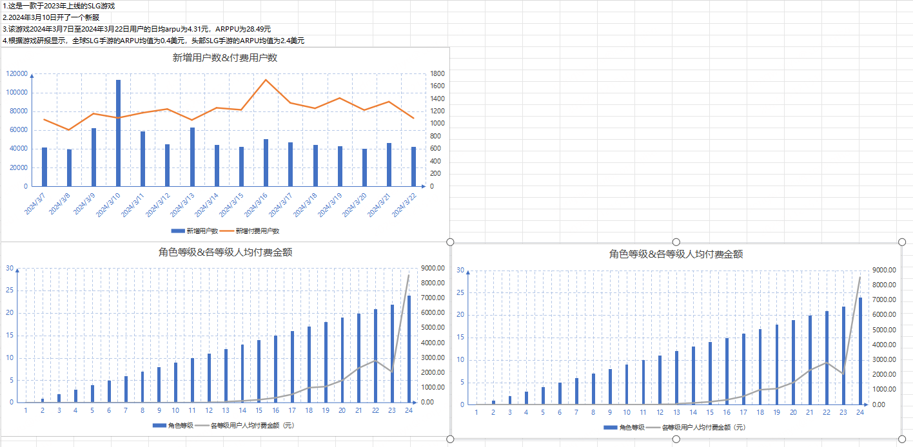Click top-center resize handle of selected chart
This screenshot has width=913, height=447.
pos(676,242)
